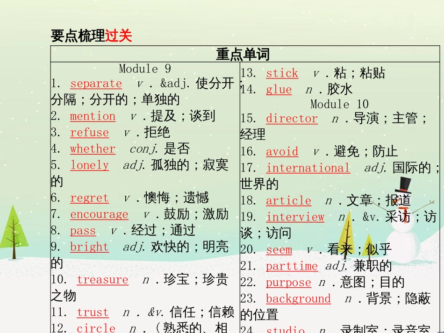Screen dimensions: 444x333
Task: Select the underlined word interview
Action: point(295,217)
